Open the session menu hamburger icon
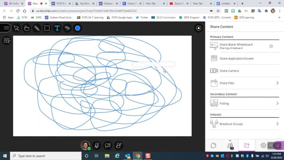The width and height of the screenshot is (284, 160). pyautogui.click(x=6, y=28)
